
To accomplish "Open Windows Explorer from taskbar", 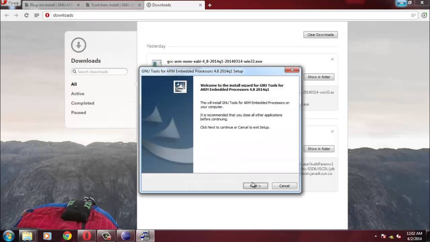I will (x=27, y=236).
